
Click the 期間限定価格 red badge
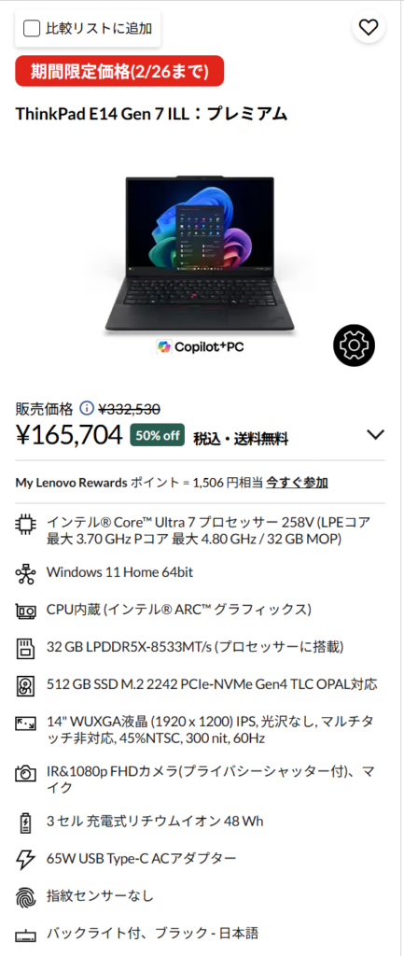(119, 71)
